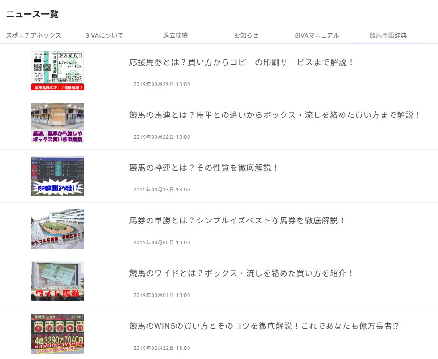Click the 馬券の単勝とは article title
The image size is (438, 359).
pos(237,221)
